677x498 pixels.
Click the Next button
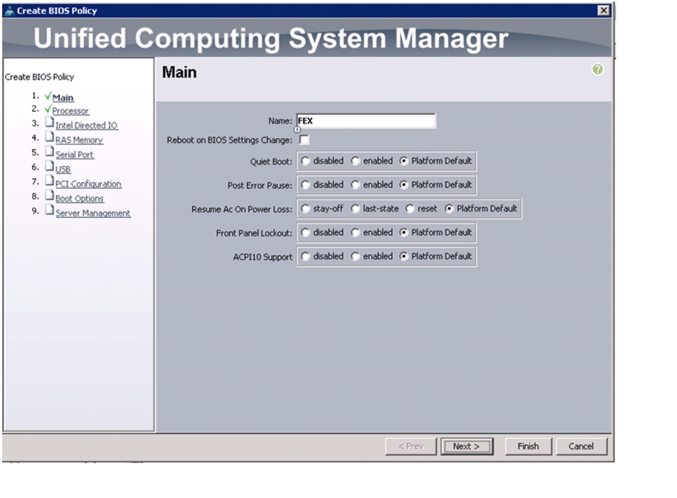[466, 446]
